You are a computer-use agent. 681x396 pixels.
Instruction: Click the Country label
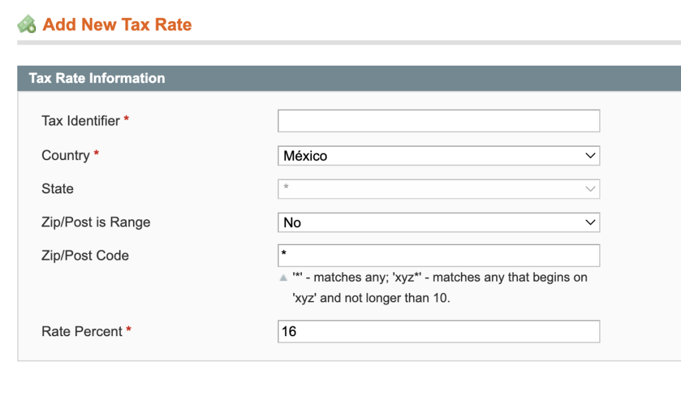pos(66,155)
